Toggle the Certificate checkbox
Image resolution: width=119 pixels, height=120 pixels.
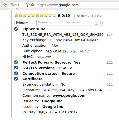point(16,79)
